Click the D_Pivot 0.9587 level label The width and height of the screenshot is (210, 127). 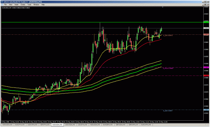(x=168, y=69)
